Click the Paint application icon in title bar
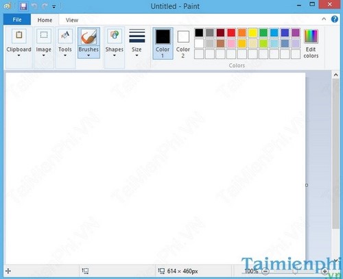Image resolution: width=343 pixels, height=279 pixels. (7, 6)
